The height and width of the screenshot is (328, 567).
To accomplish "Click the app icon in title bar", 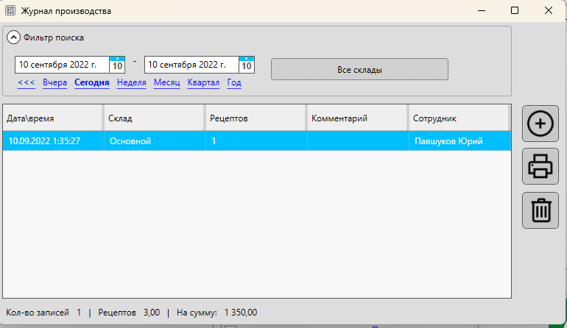I will coord(11,11).
